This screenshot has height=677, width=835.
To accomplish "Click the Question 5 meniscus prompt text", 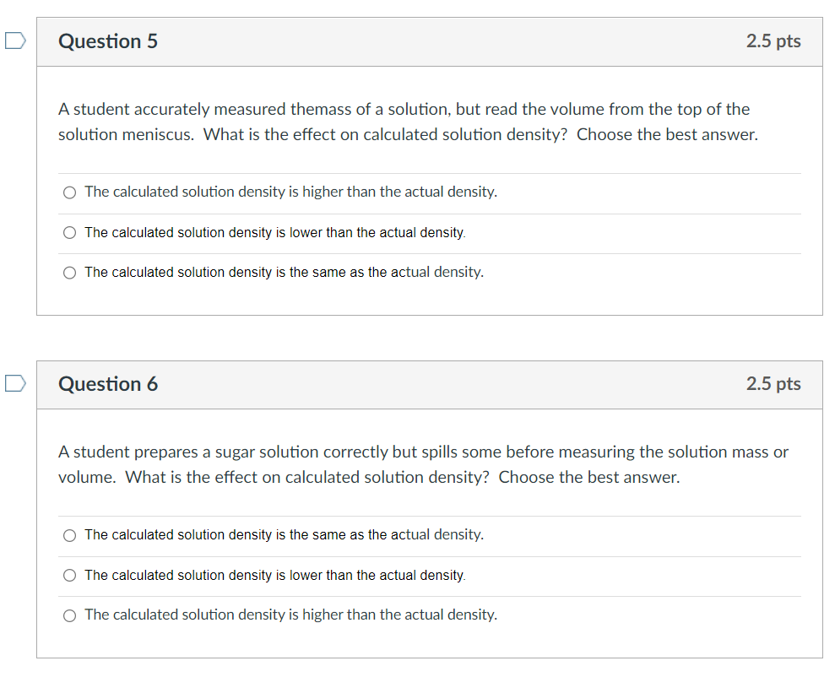I will (408, 122).
